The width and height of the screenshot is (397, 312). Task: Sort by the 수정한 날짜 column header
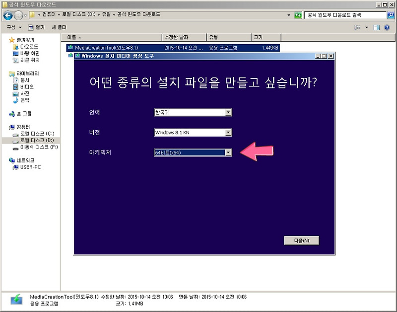click(x=184, y=37)
